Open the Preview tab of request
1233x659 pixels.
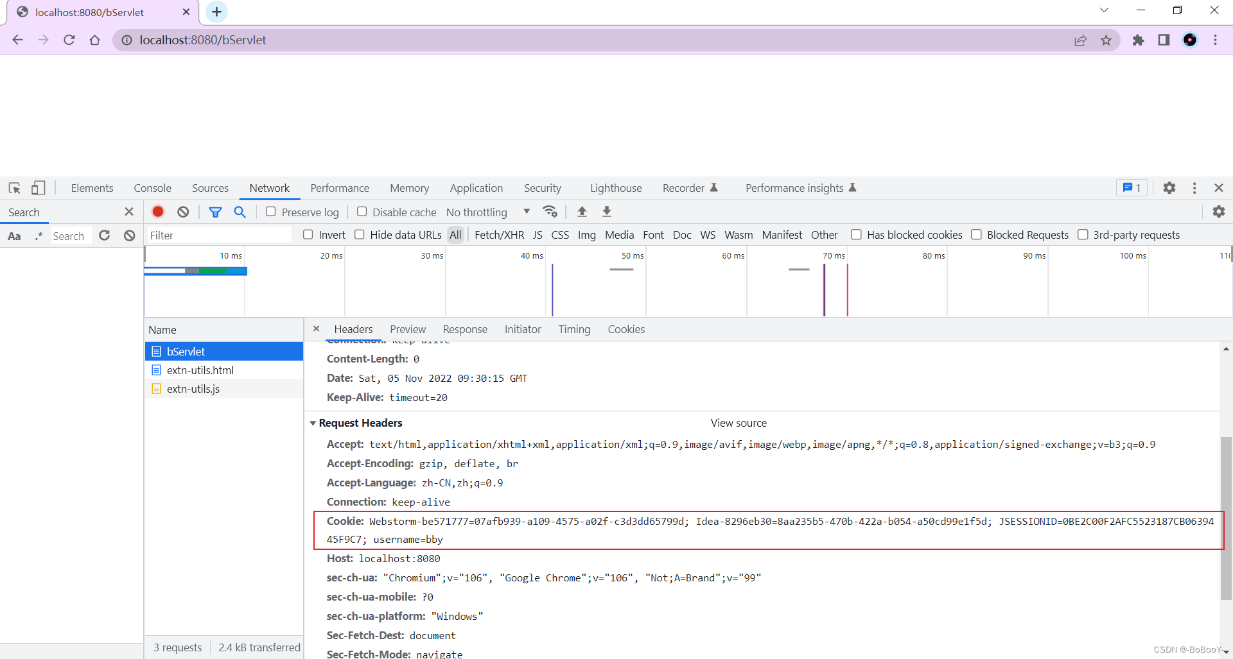408,329
